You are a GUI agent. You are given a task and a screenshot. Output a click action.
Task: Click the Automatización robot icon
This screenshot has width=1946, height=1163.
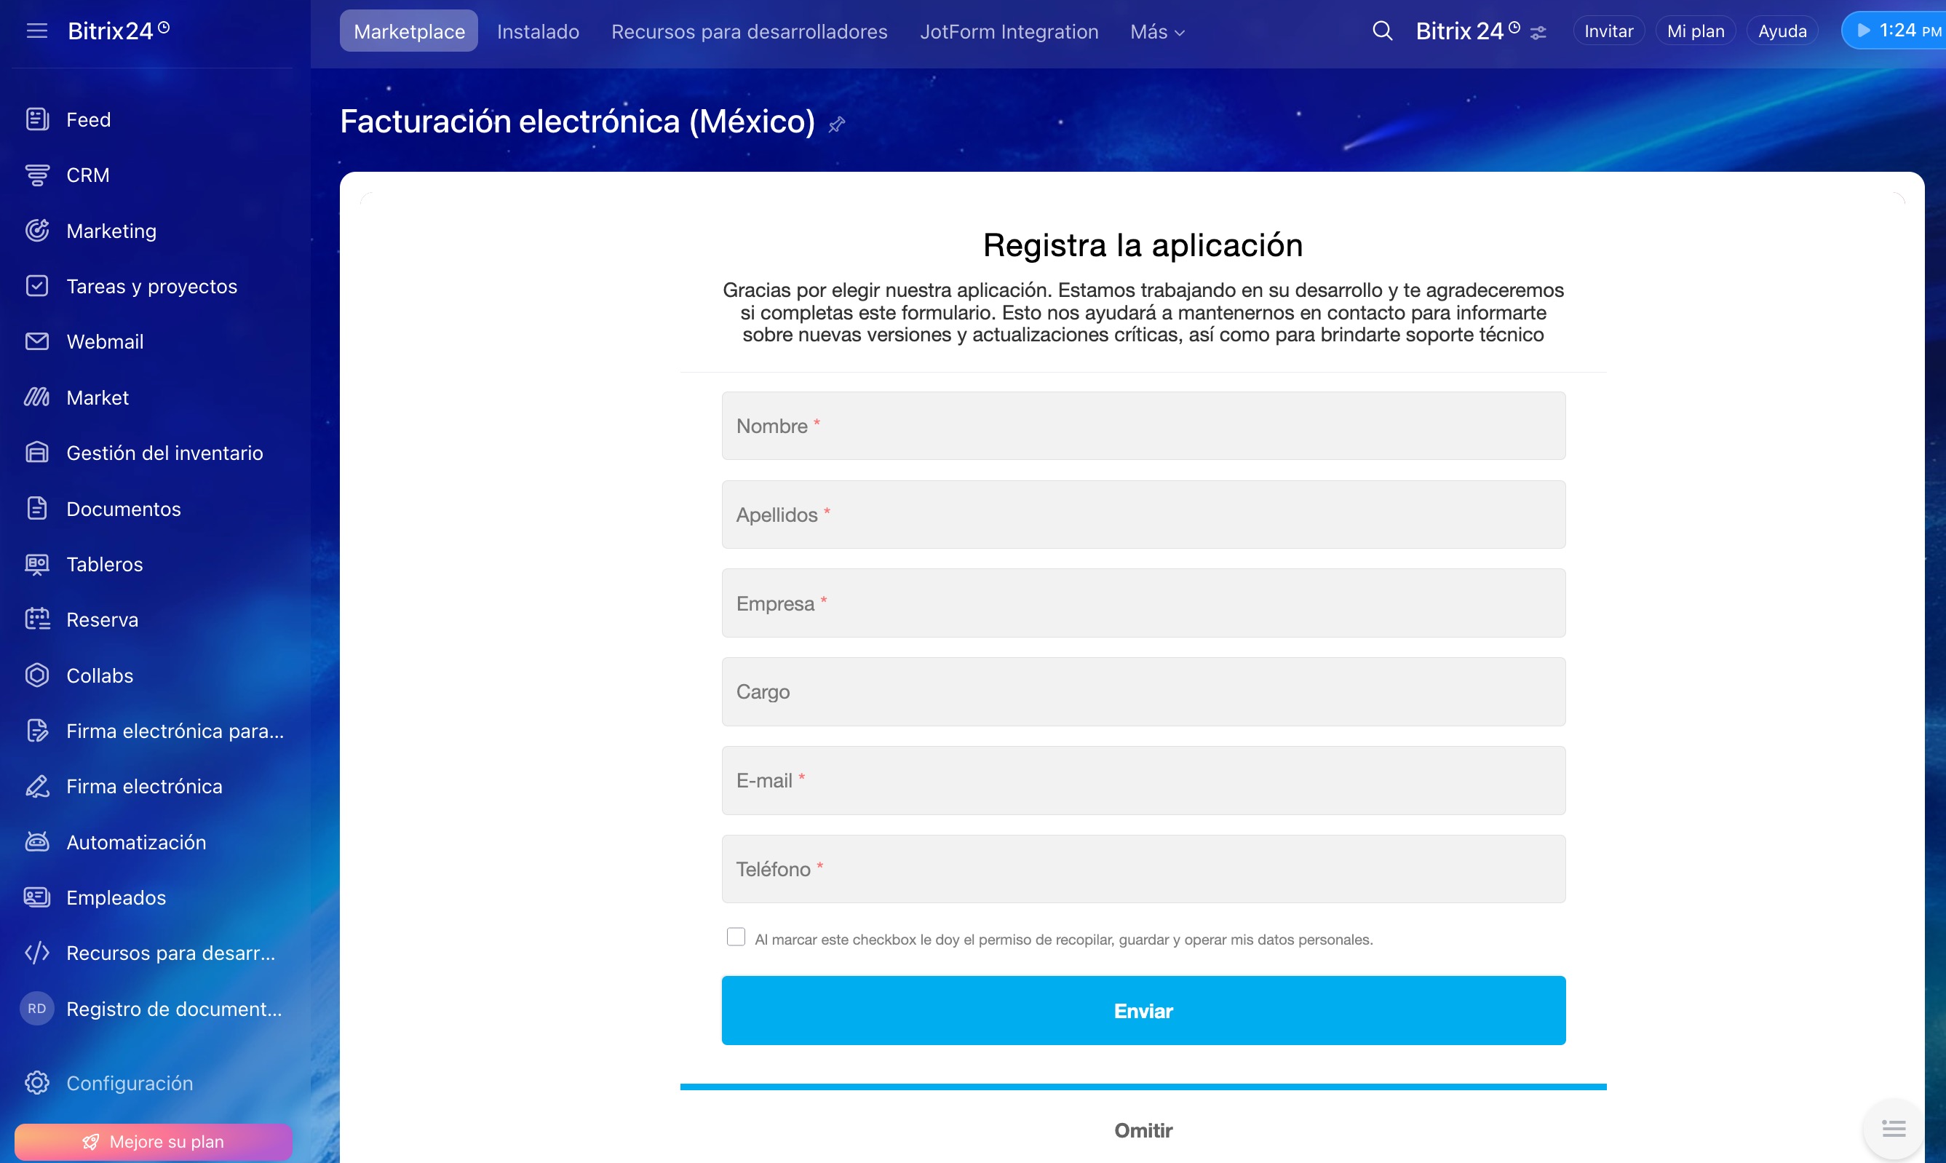point(37,842)
